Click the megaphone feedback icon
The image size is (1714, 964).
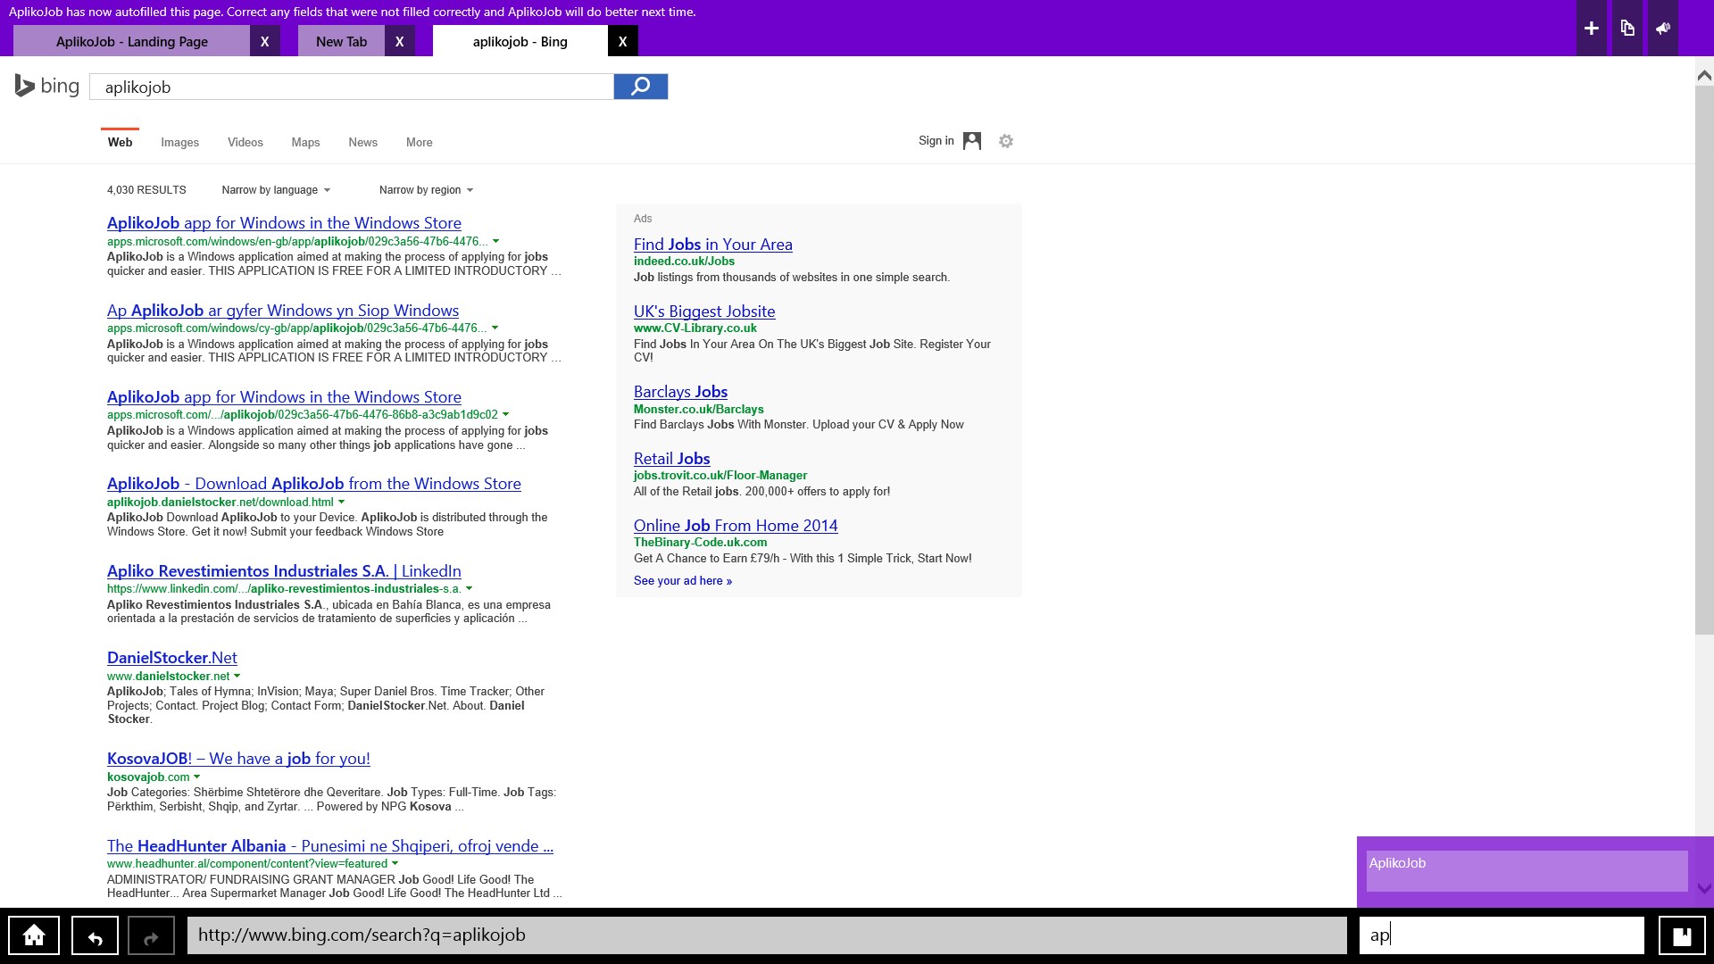pyautogui.click(x=1663, y=29)
